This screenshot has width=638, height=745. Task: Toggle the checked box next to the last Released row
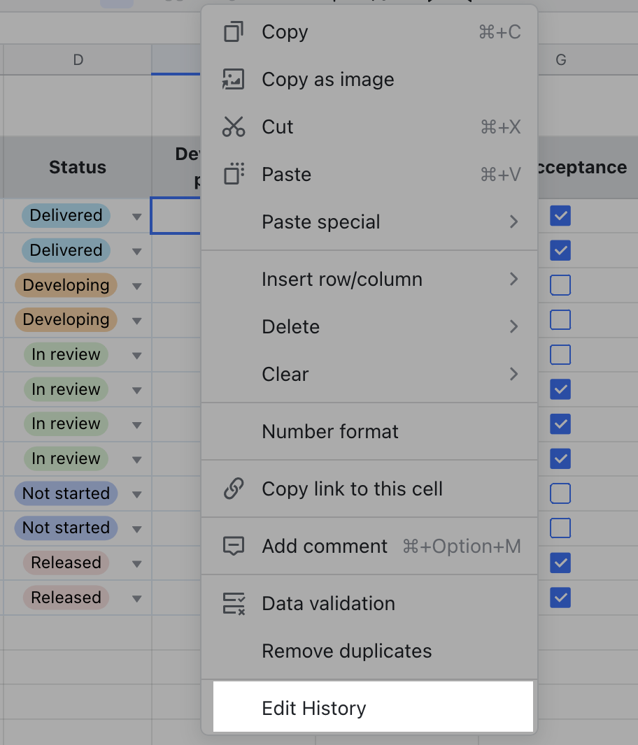tap(560, 598)
